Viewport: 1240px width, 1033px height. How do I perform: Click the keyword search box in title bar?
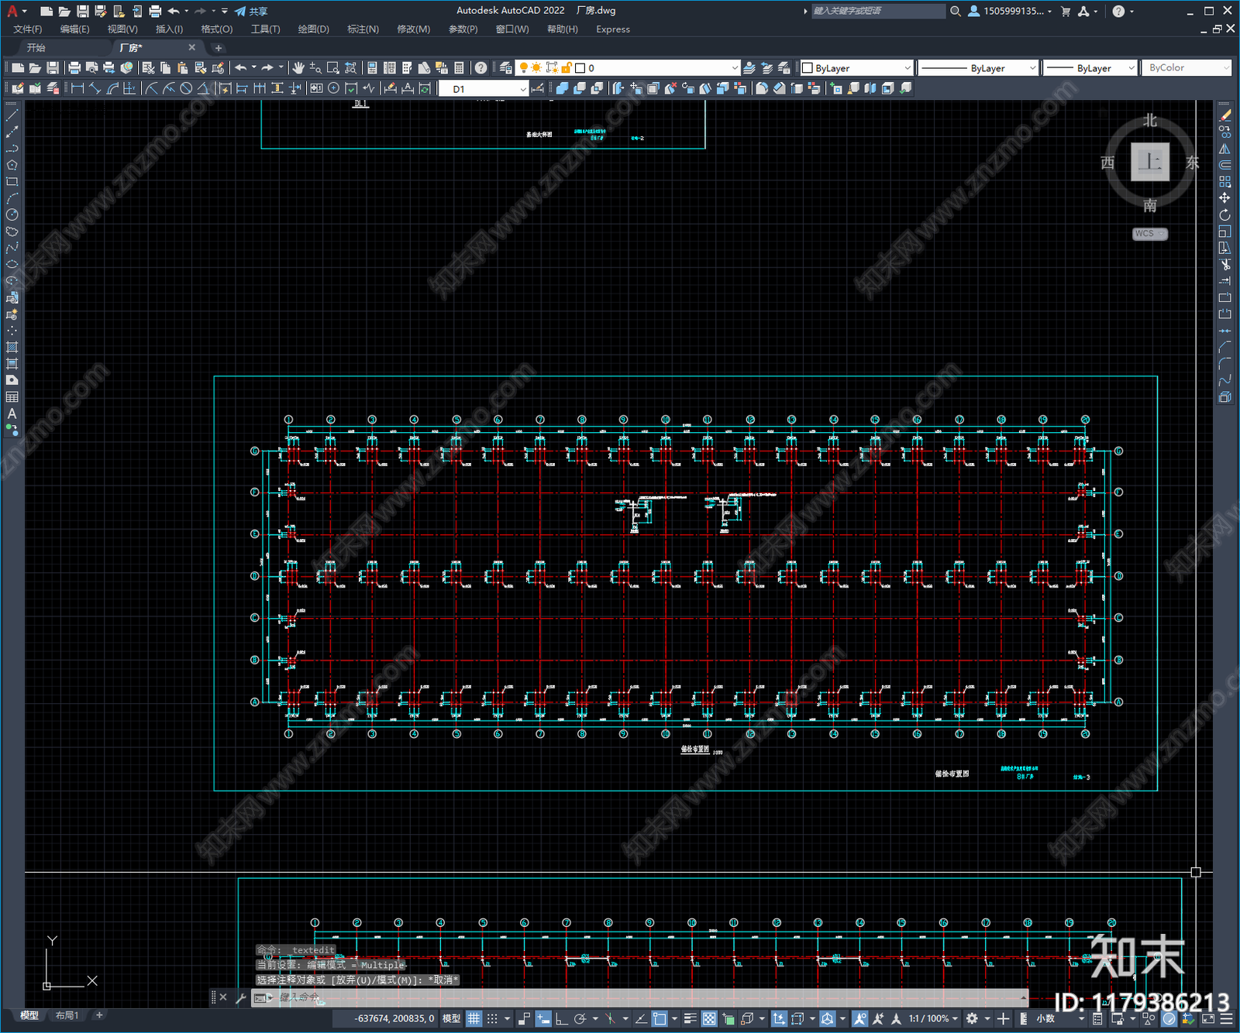[878, 11]
